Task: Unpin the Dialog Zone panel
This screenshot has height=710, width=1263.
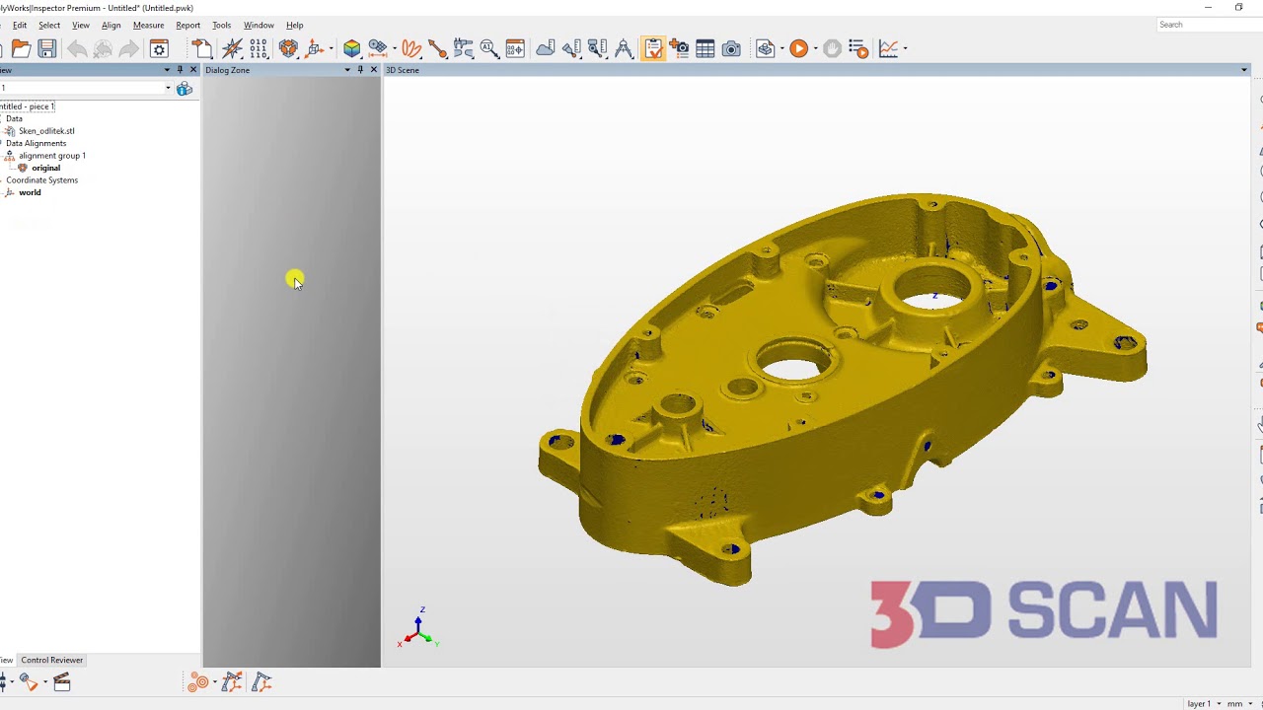Action: (359, 69)
